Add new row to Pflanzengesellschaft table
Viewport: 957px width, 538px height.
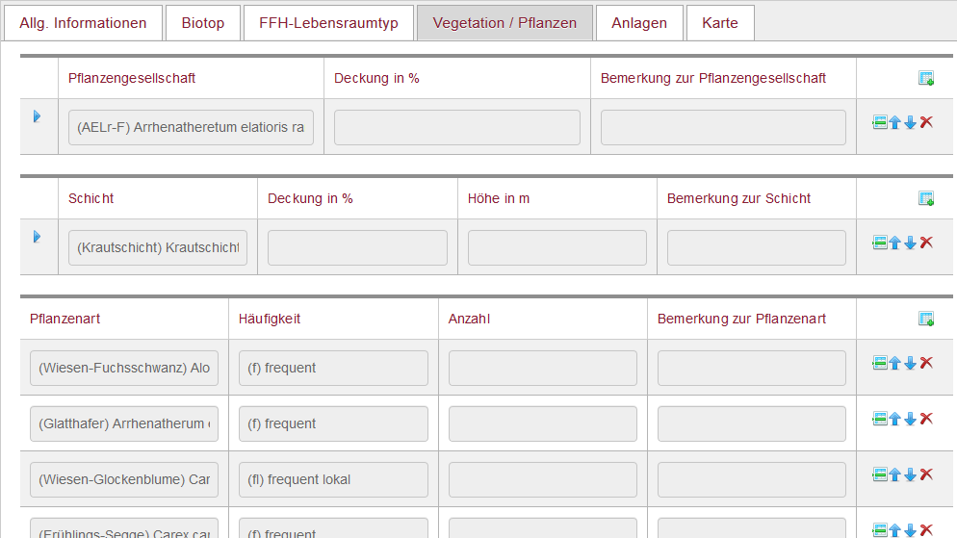tap(926, 78)
